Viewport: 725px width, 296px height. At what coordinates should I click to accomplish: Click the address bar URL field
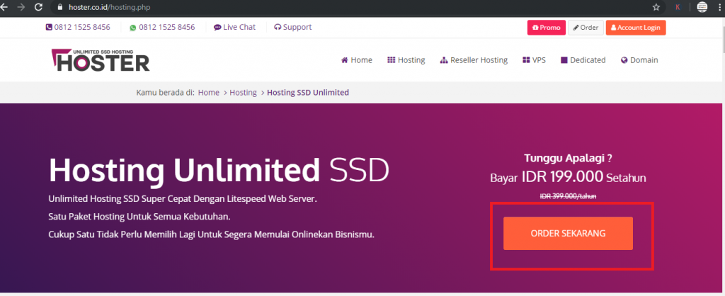click(283, 7)
